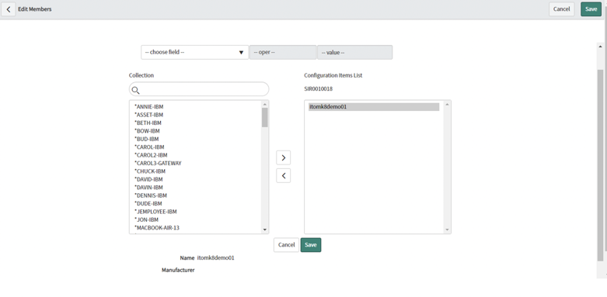Image resolution: width=607 pixels, height=297 pixels.
Task: Select *BETH-IBM in the Collection list
Action: pyautogui.click(x=148, y=123)
